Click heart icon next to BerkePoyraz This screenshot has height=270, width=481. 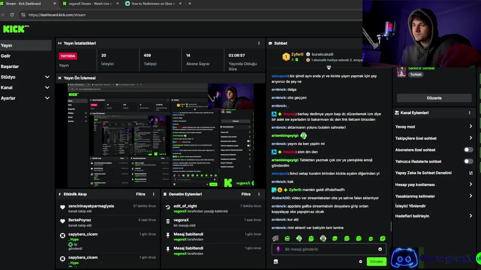click(63, 221)
